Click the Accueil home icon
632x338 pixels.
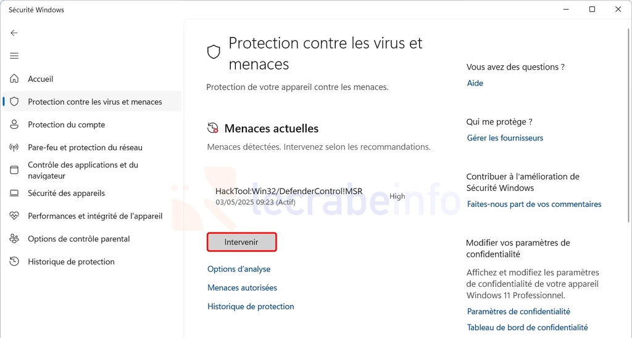[x=14, y=79]
